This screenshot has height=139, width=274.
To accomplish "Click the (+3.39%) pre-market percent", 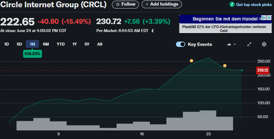I will point(156,21).
